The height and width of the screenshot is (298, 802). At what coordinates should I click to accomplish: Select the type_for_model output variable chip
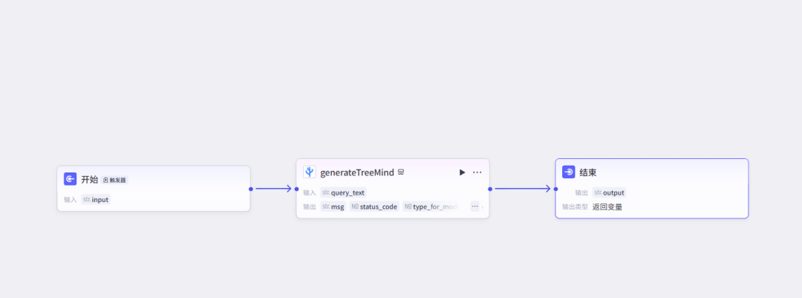(x=431, y=207)
